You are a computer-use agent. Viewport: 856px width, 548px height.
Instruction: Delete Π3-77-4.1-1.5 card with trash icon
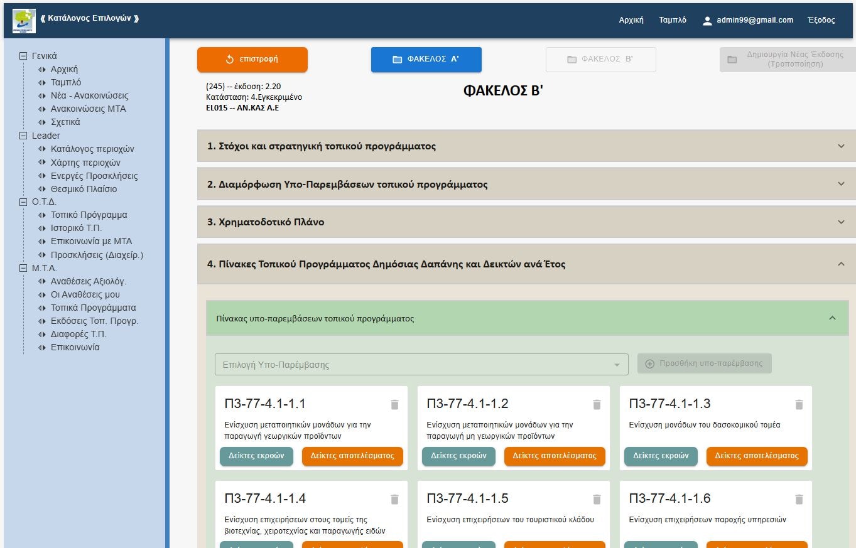(597, 500)
